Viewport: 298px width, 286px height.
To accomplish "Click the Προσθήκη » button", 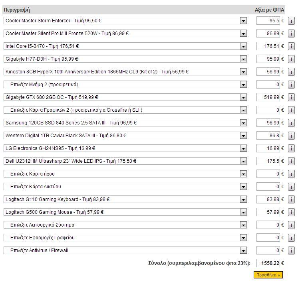I will (x=268, y=275).
